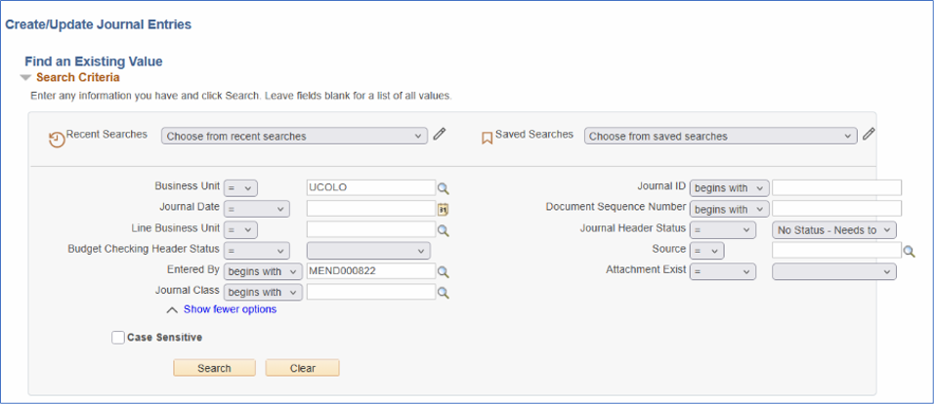
Task: Click the Entered By lookup magnifier icon
Action: (x=443, y=272)
